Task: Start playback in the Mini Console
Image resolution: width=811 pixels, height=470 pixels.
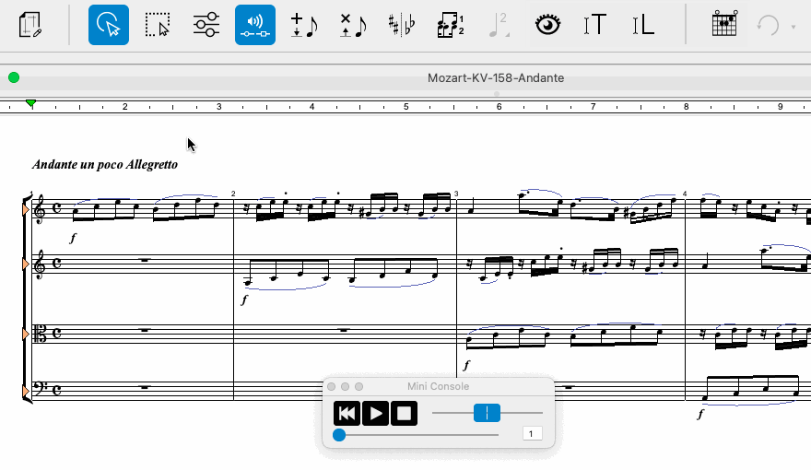Action: click(x=375, y=414)
